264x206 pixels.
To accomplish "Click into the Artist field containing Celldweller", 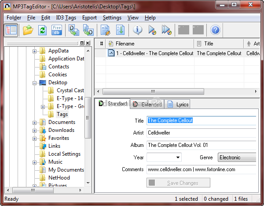I will (202, 133).
